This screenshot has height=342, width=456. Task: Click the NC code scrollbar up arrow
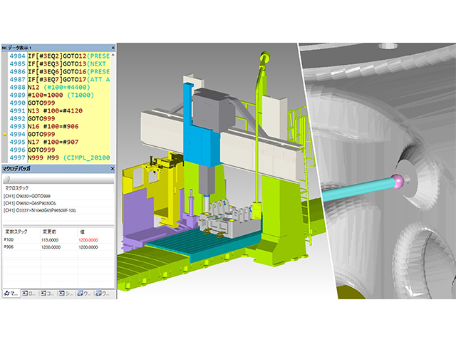[113, 56]
